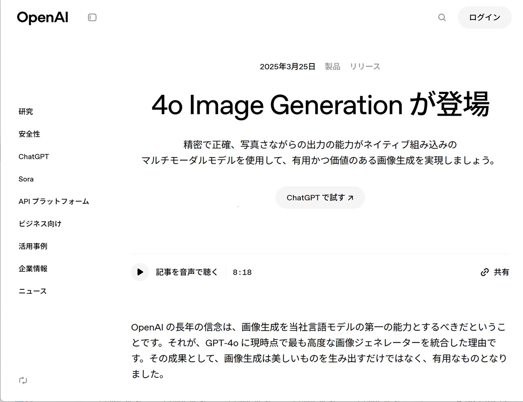This screenshot has height=402, width=523.
Task: Click the repeat icon at bottom left
Action: [x=23, y=380]
